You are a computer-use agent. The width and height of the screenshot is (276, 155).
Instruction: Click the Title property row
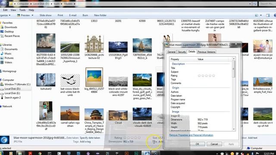point(201,68)
